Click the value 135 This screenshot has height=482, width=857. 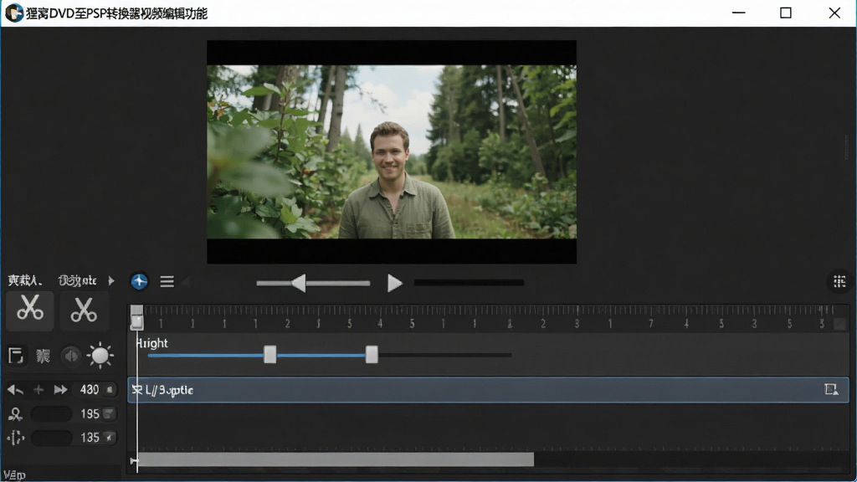[x=90, y=437]
